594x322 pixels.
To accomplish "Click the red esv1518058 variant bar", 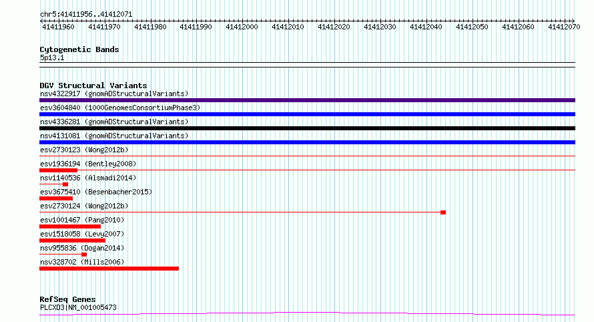I will point(72,240).
